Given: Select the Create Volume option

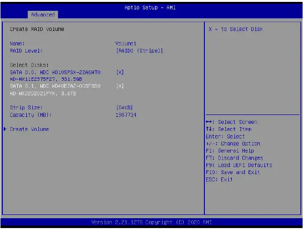Looking at the screenshot, I should coord(30,129).
